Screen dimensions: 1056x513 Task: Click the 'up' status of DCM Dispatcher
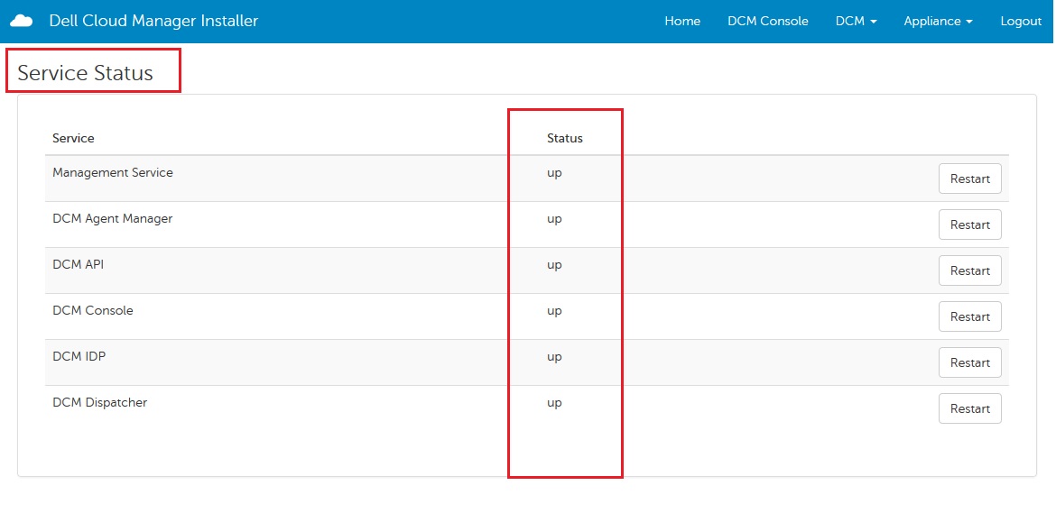click(x=554, y=403)
